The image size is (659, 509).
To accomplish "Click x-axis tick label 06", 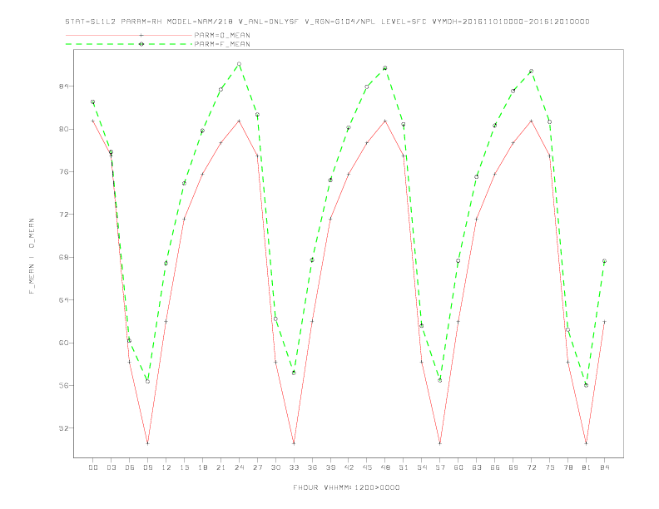I will (x=130, y=467).
